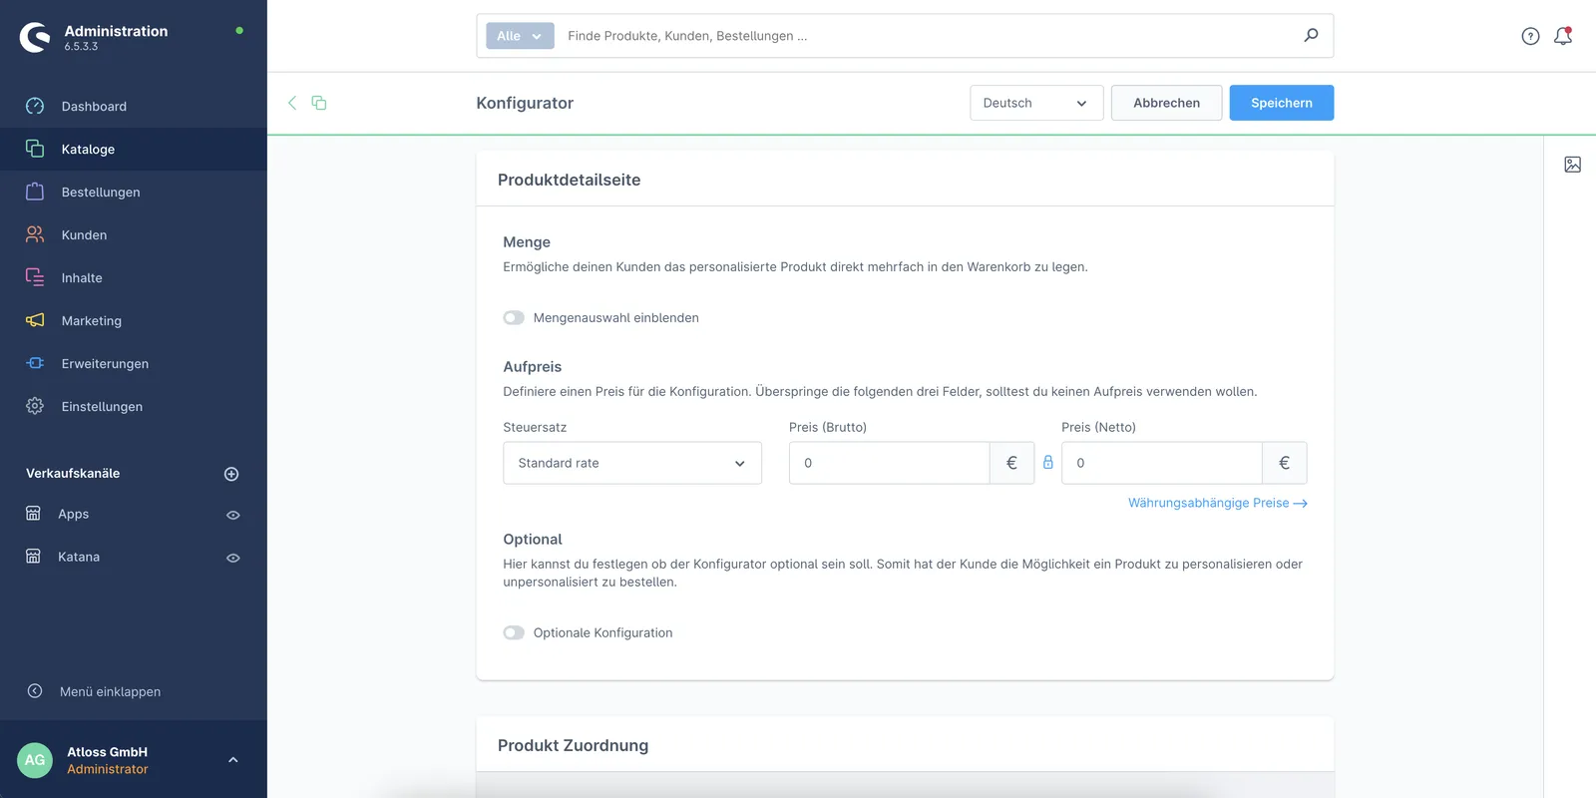1596x798 pixels.
Task: Open the Alle search filter dropdown
Action: pyautogui.click(x=520, y=36)
